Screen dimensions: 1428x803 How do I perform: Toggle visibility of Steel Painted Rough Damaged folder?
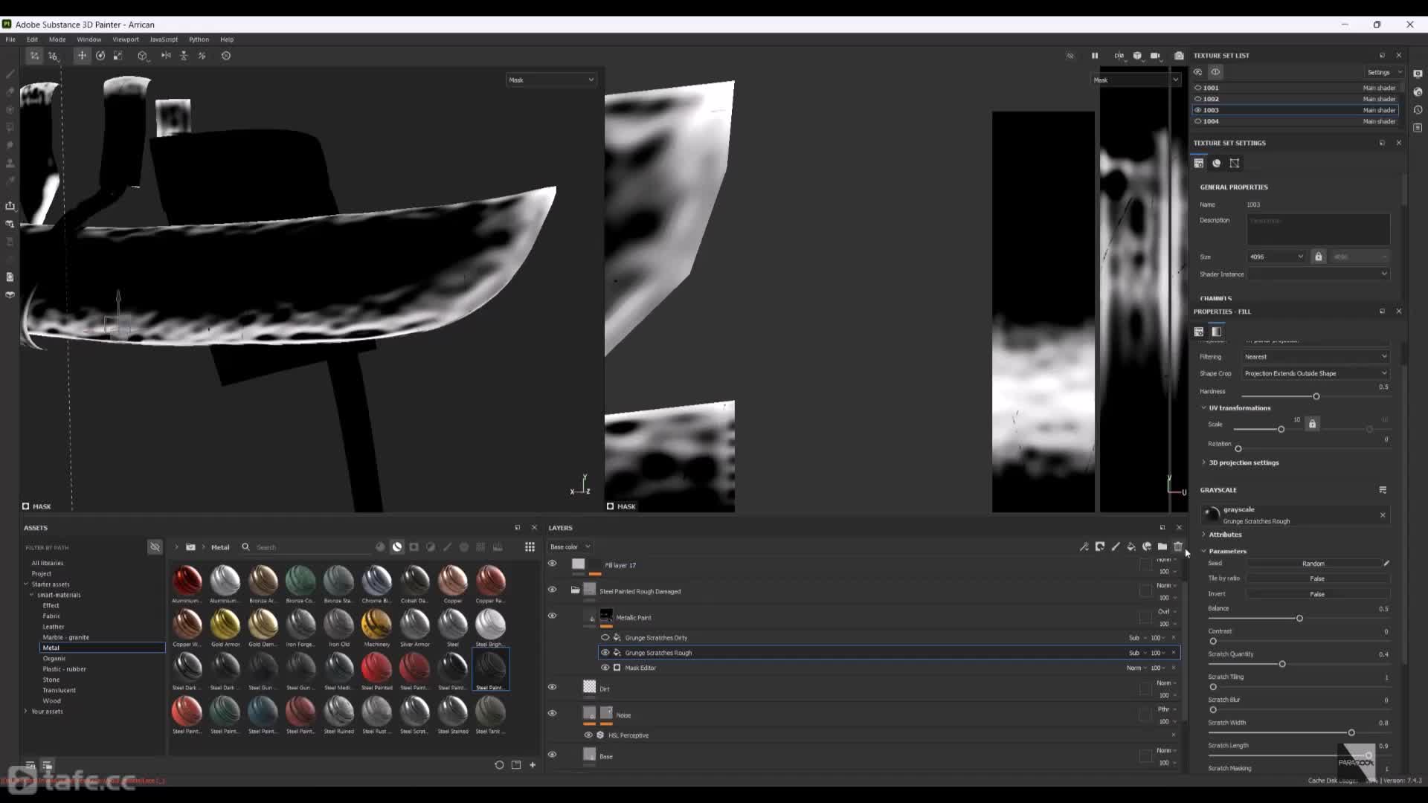[x=552, y=590]
